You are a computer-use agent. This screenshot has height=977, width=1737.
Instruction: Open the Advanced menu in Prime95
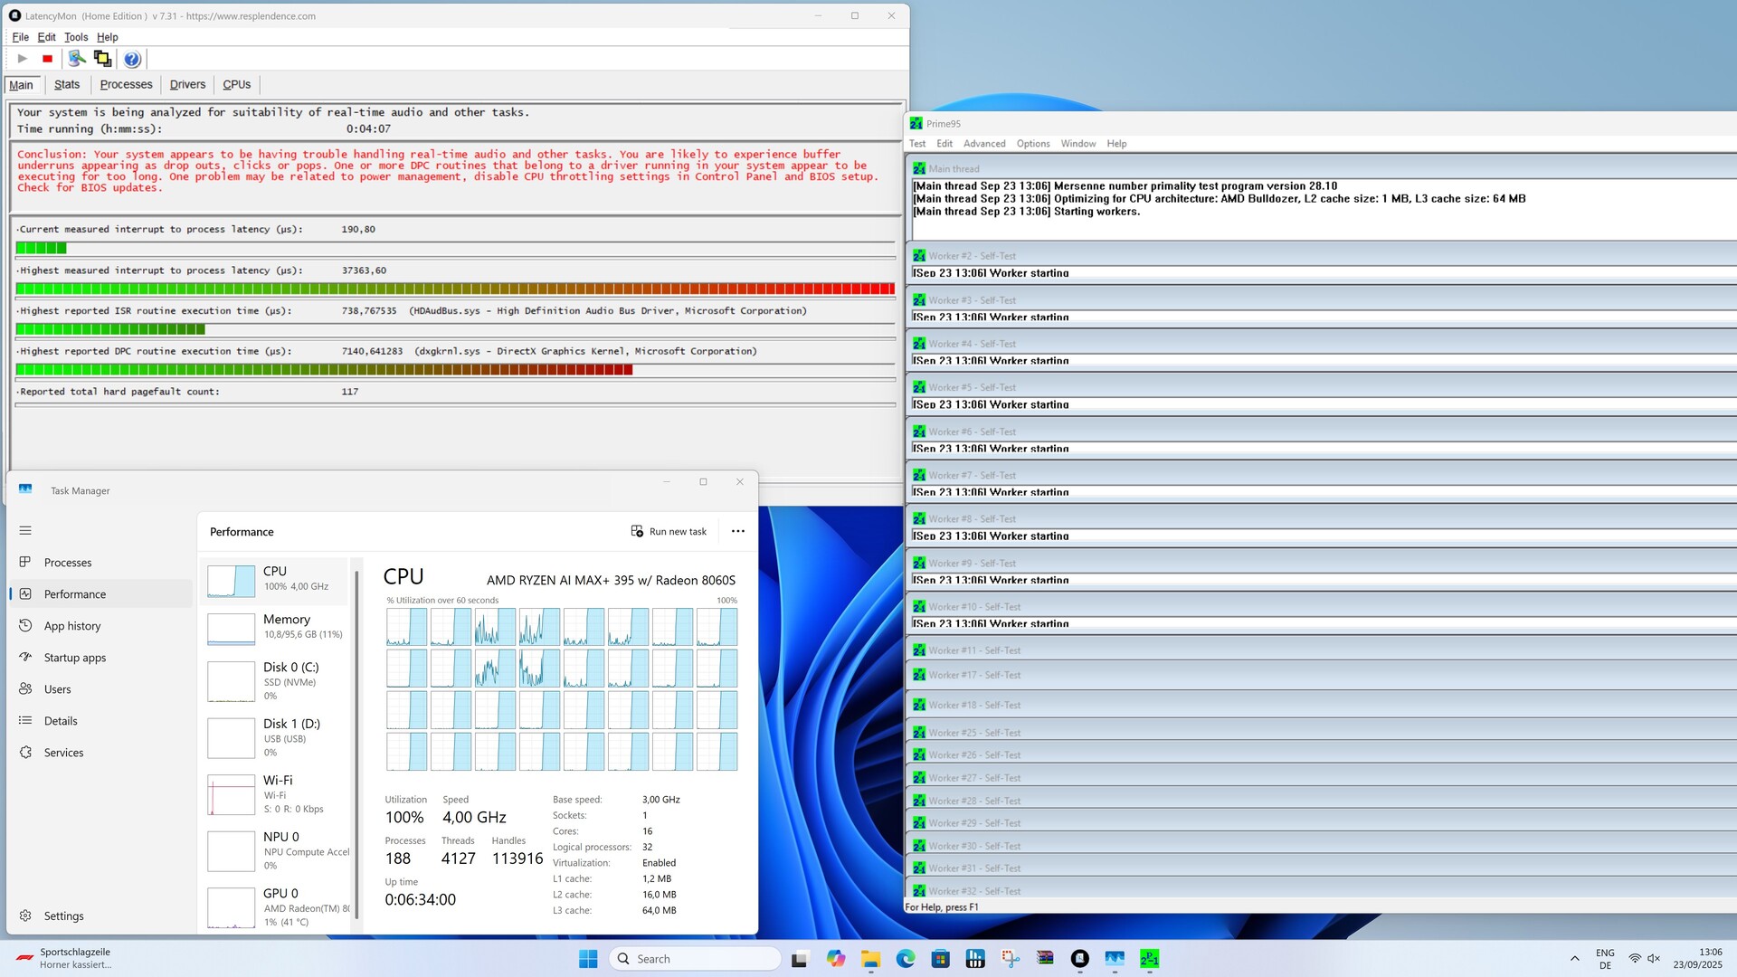click(983, 144)
